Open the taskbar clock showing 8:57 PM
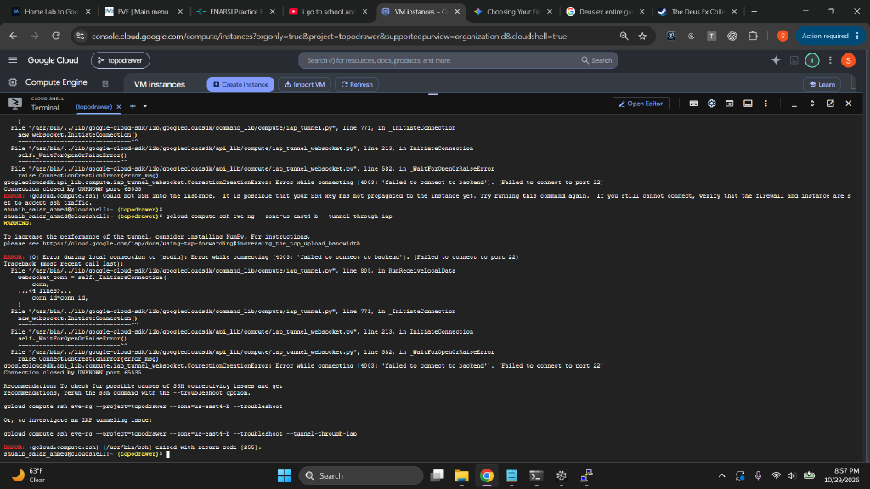Viewport: 870px width, 489px height. (841, 475)
